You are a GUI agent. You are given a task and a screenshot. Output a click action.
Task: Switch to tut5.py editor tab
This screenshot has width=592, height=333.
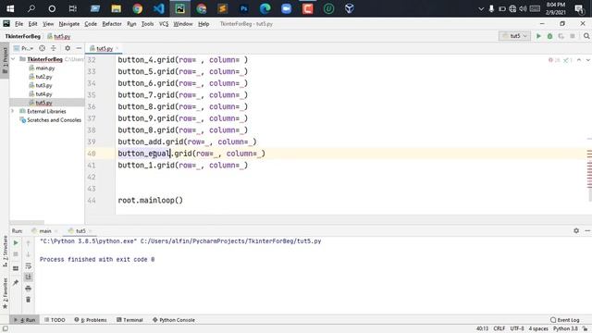(104, 48)
